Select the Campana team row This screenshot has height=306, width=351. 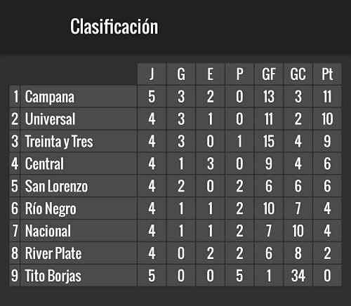175,96
